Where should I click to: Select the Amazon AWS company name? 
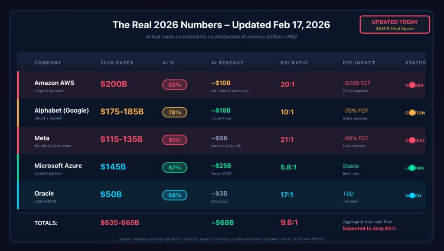(54, 83)
